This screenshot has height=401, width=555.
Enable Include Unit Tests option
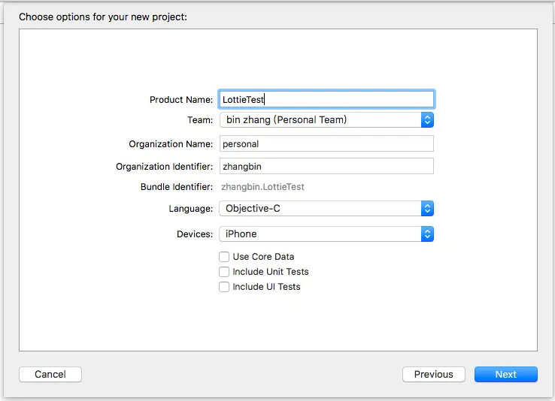click(x=224, y=272)
